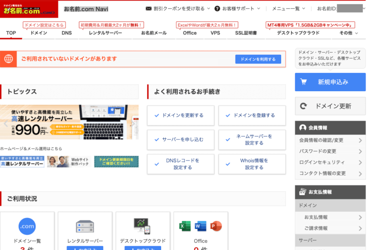Click the member person icon in 会員情報
The height and width of the screenshot is (250, 368).
pos(303,128)
